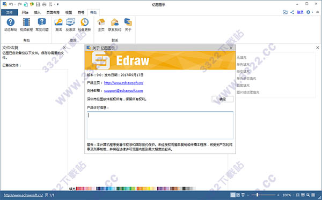Switch to the 页面布局 page layout tab

pyautogui.click(x=53, y=12)
